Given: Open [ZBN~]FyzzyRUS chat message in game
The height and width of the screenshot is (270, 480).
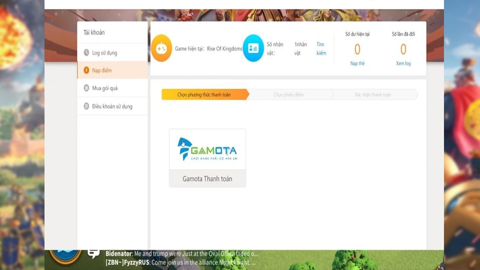Looking at the screenshot, I should 181,263.
